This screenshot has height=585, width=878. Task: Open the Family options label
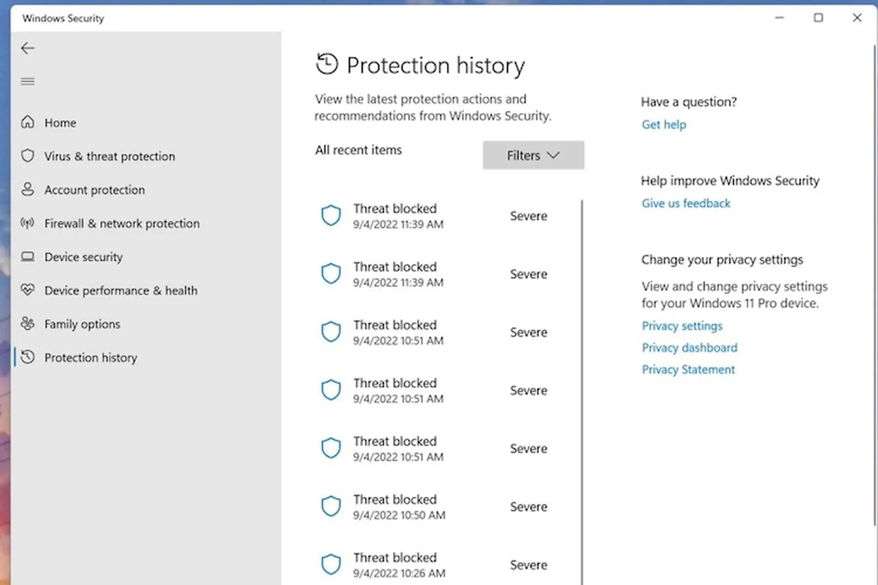(x=82, y=324)
